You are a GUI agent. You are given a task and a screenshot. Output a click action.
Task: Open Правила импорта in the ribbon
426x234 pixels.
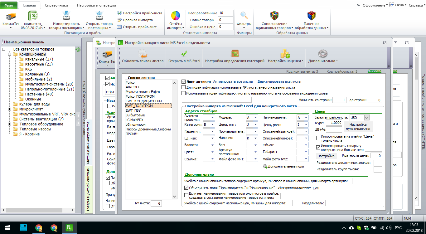point(135,20)
